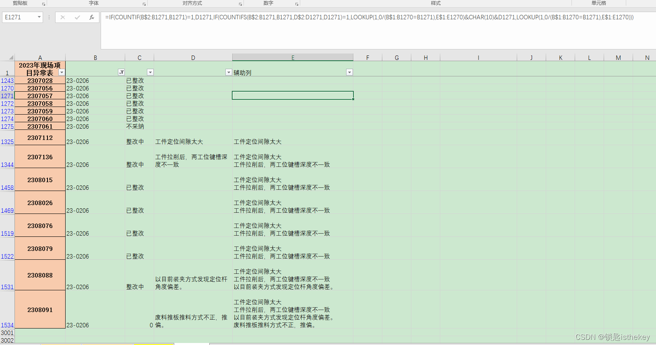Screen dimensions: 656x345
Task: Open number group dialog launcher
Action: [297, 4]
